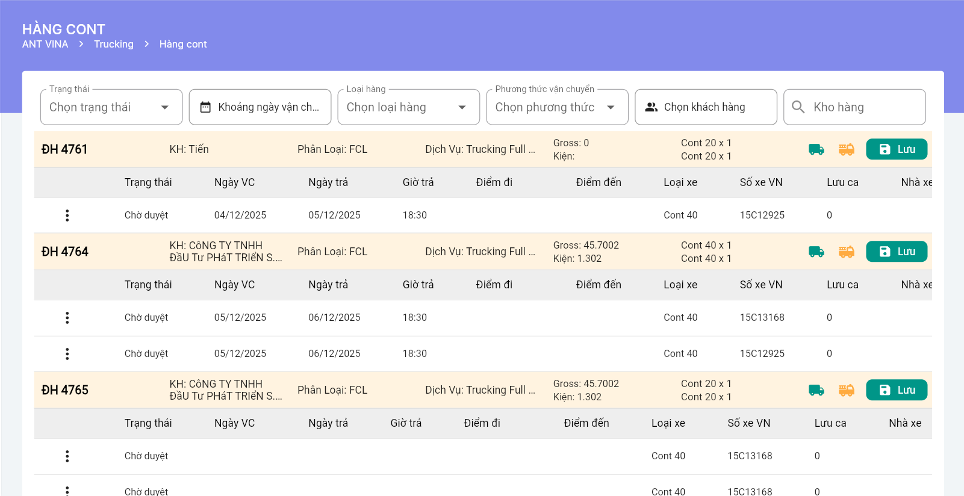Open three-dot menu for first ĐH 4764 trip

67,318
